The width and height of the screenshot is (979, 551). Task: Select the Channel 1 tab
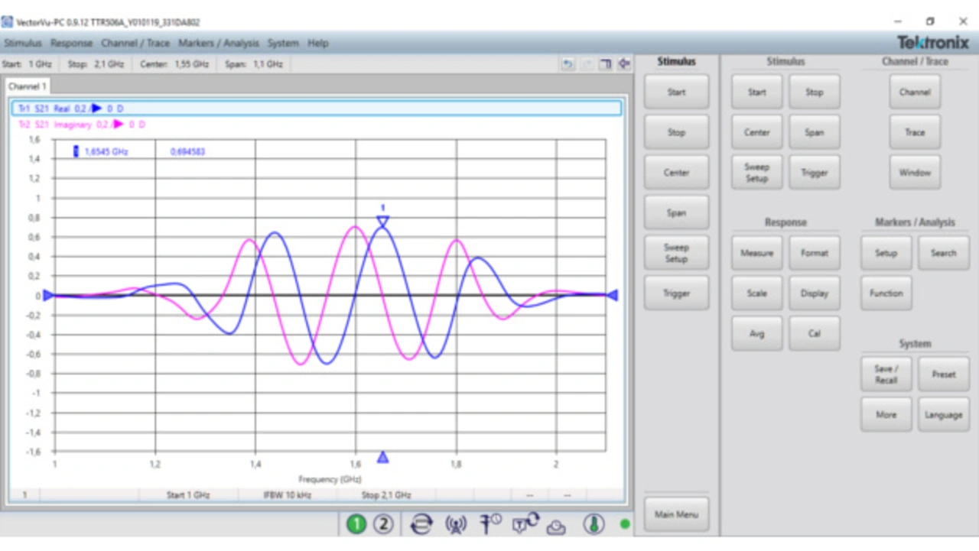pos(28,86)
